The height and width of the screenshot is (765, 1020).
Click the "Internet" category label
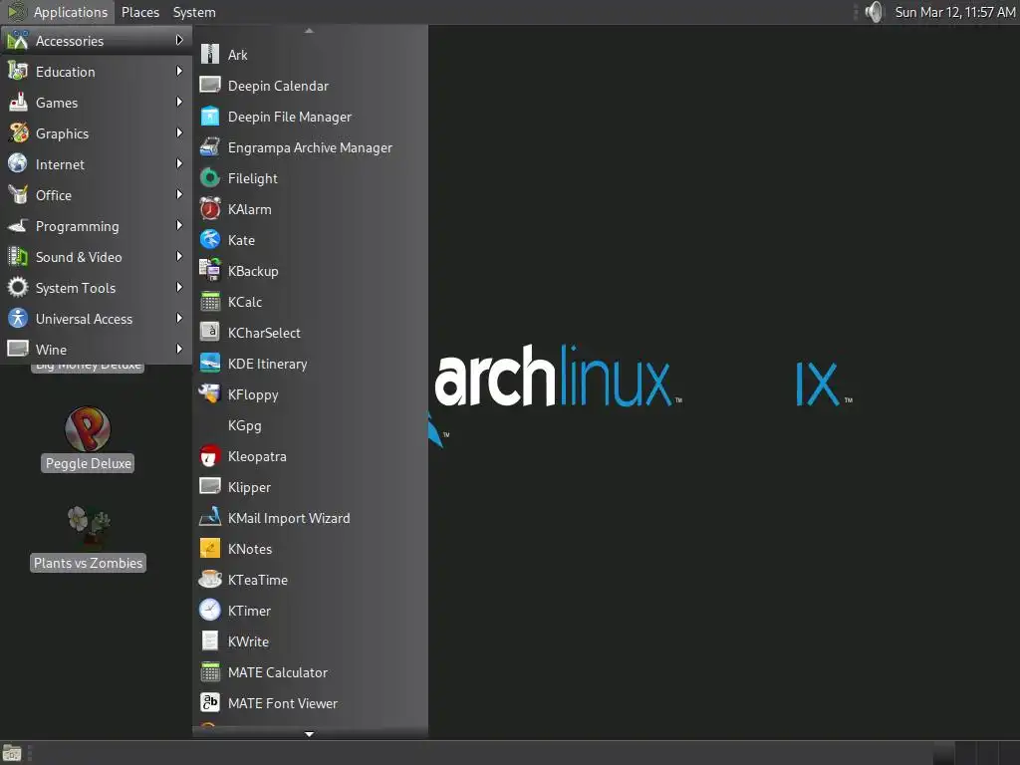pyautogui.click(x=60, y=164)
